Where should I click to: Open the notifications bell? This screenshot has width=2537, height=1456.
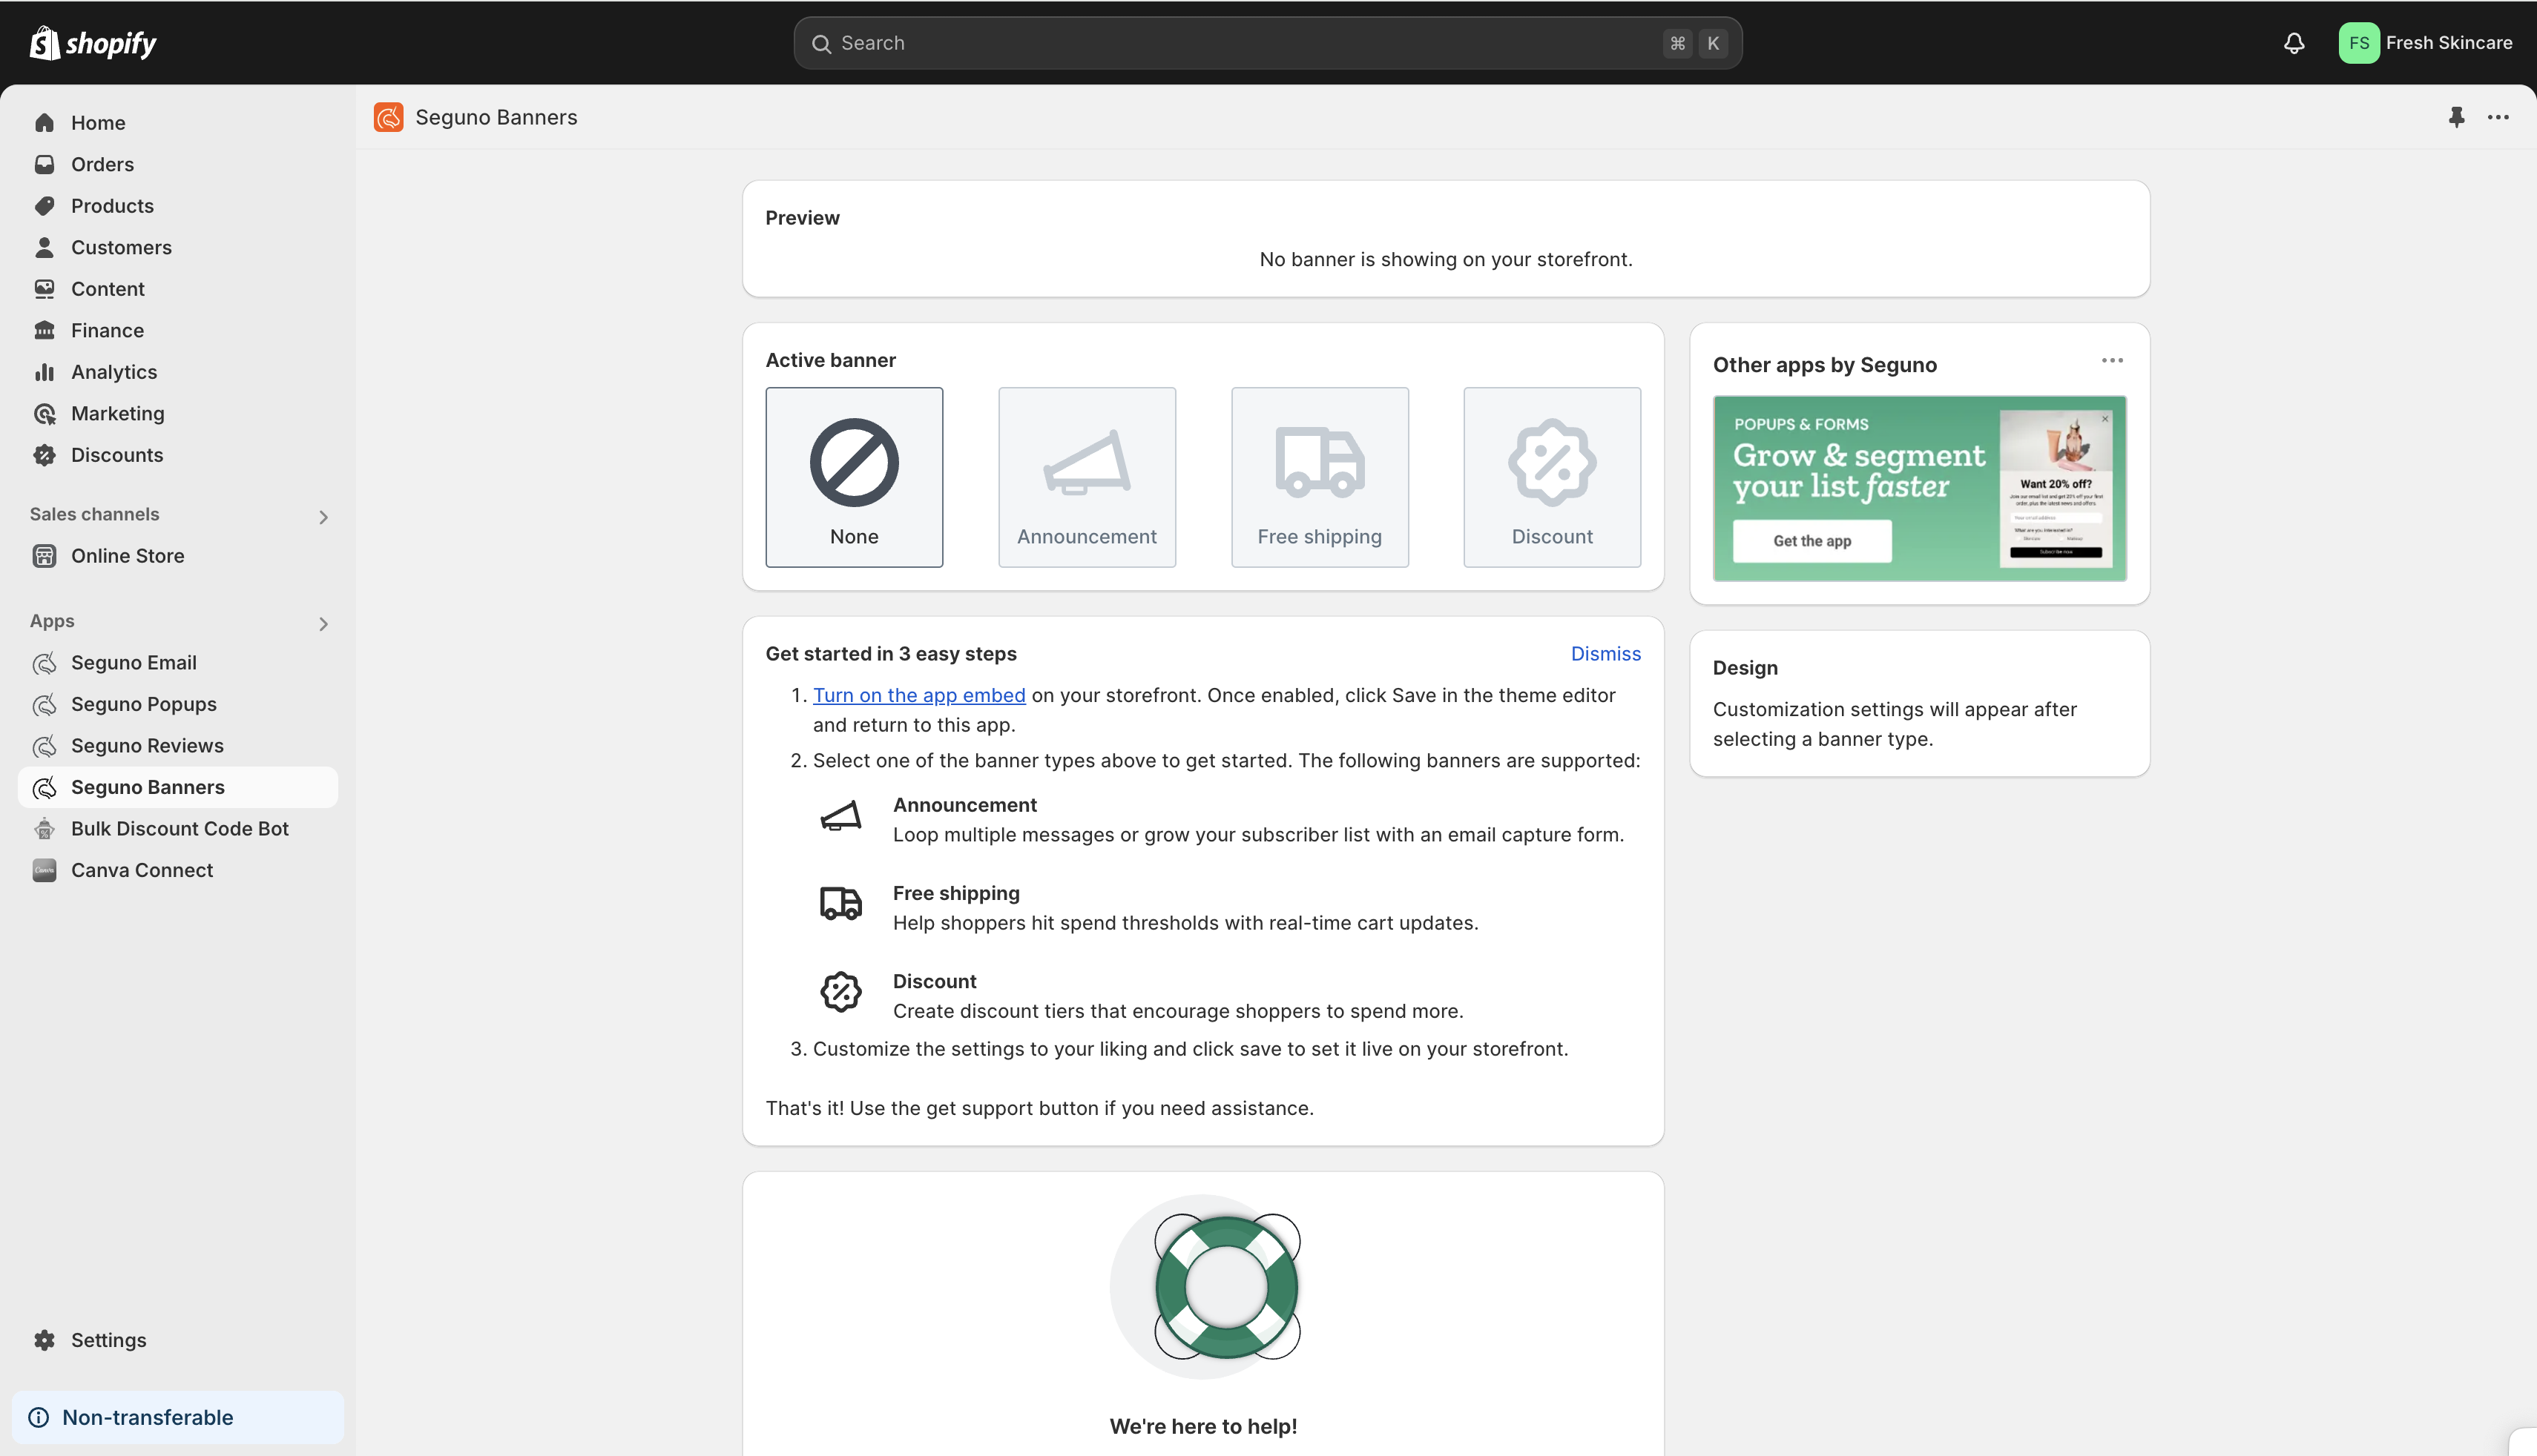(2294, 43)
